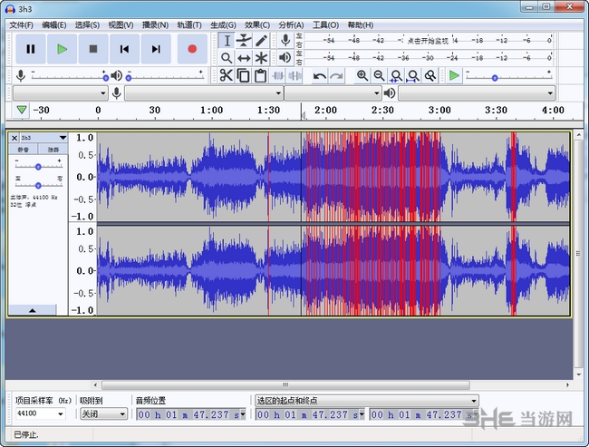The image size is (589, 447).
Task: Undo the last action
Action: 319,76
